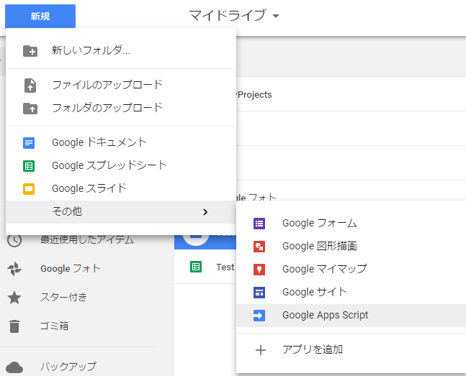The height and width of the screenshot is (376, 466).
Task: Select 新しいフォルダ... menu entry
Action: (x=121, y=50)
